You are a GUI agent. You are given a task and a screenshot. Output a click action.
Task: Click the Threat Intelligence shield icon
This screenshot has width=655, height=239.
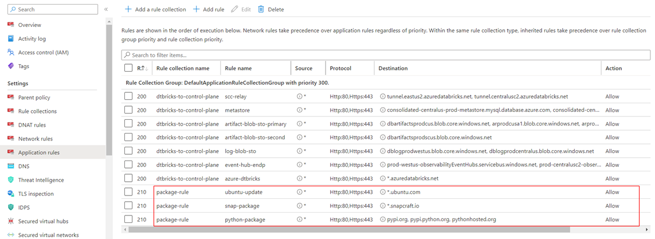(x=10, y=180)
